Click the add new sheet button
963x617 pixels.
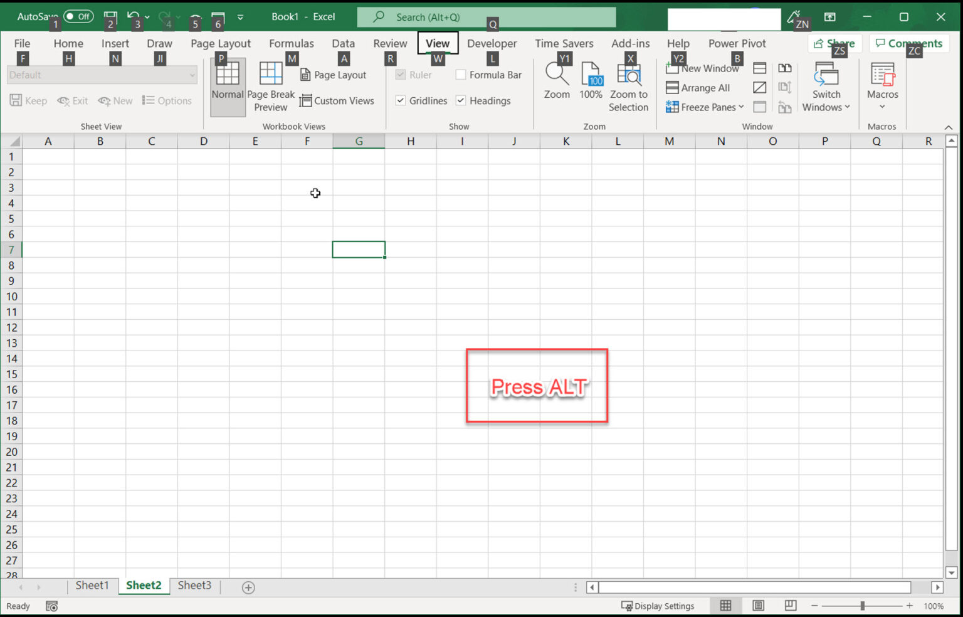(x=248, y=587)
